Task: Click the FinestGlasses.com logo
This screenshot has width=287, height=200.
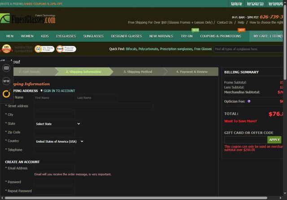Action: tap(28, 19)
